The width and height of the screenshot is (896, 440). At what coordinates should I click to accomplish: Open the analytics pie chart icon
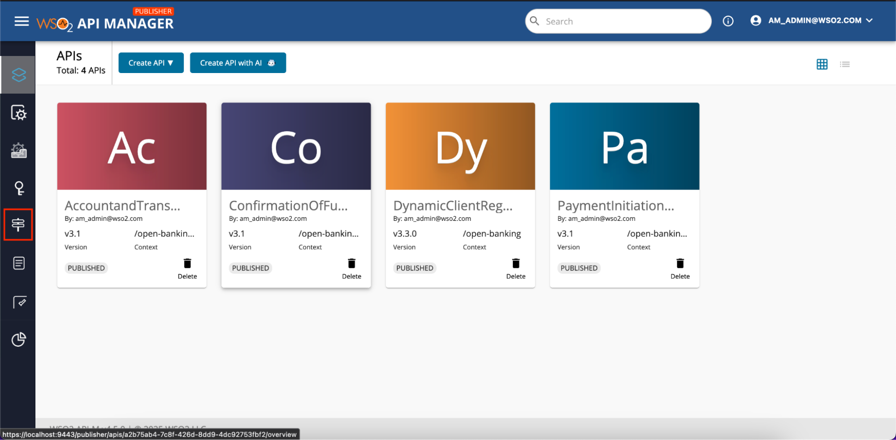18,340
